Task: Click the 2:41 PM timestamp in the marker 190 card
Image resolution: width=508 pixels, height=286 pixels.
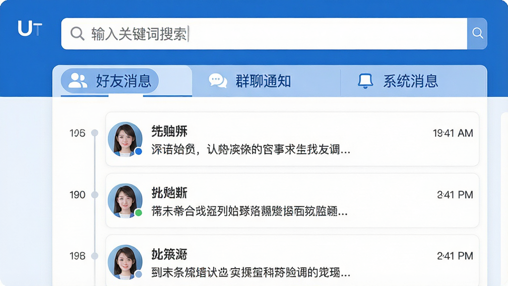Action: click(x=455, y=195)
